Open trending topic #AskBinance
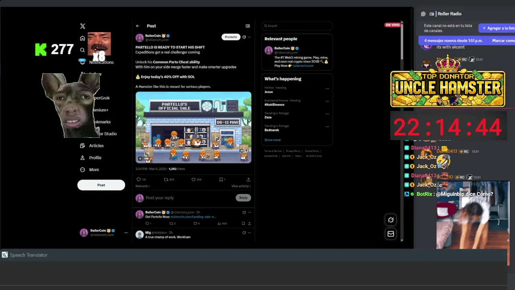515x290 pixels. (274, 105)
